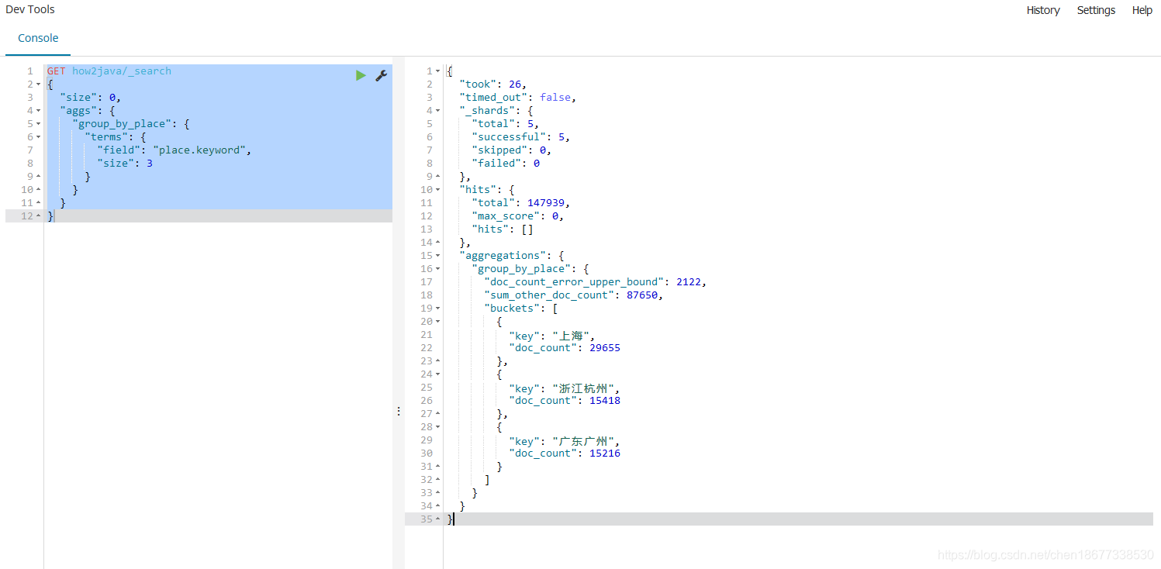Open the Help menu

click(1142, 10)
